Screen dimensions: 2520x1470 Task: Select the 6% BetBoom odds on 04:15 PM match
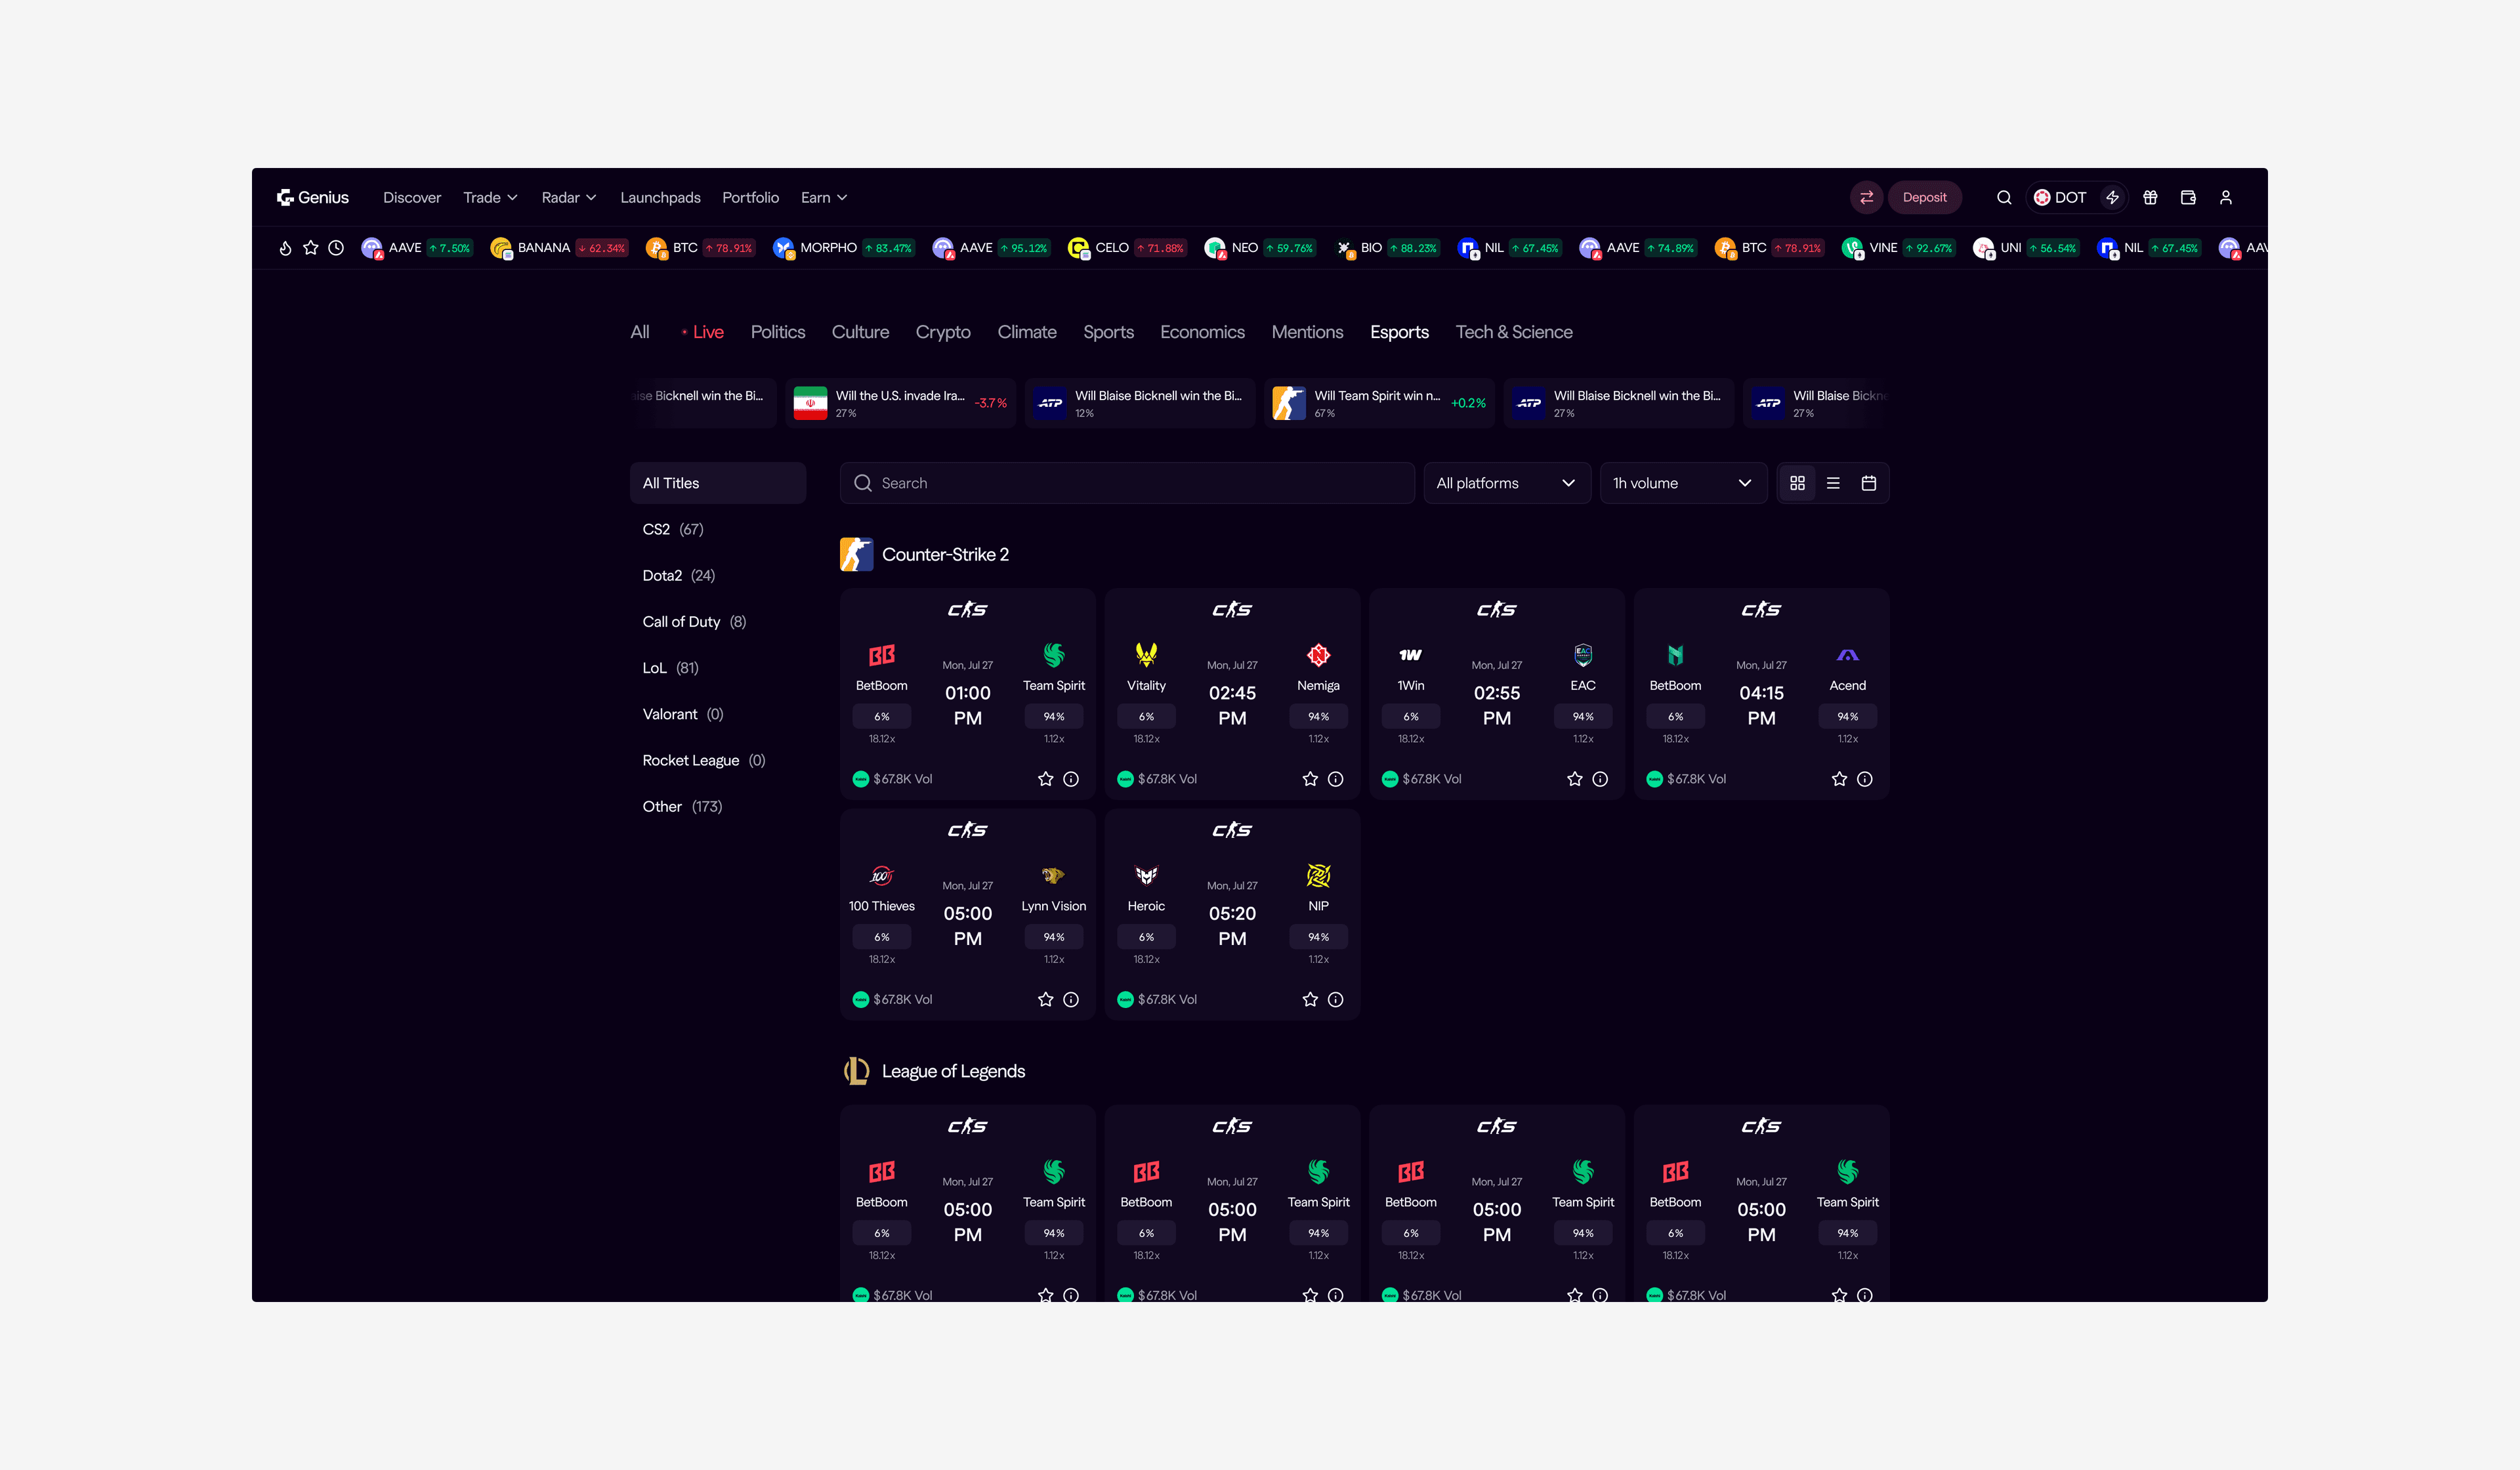point(1675,716)
